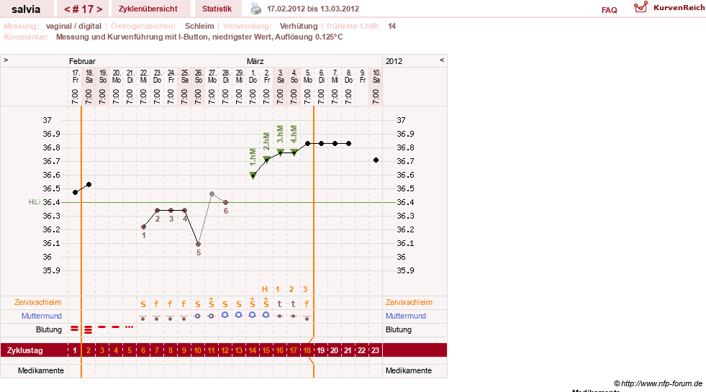
Task: Click the 1.hM green triangle marker
Action: [253, 176]
